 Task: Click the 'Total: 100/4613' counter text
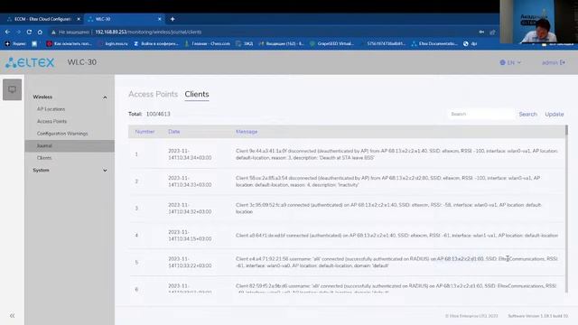[149, 115]
